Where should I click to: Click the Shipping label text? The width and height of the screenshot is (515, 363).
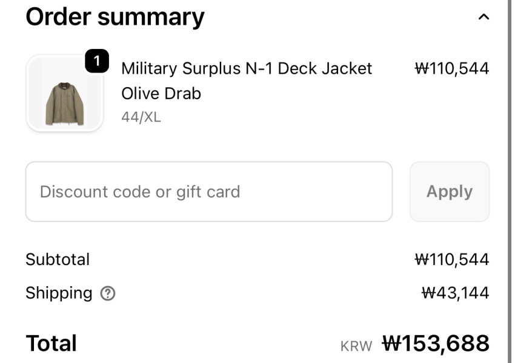[59, 293]
